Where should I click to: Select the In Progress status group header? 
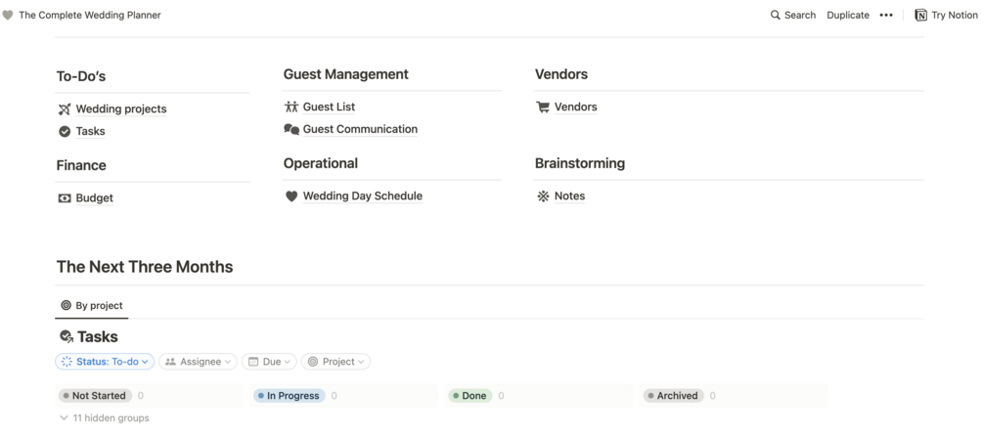[290, 396]
